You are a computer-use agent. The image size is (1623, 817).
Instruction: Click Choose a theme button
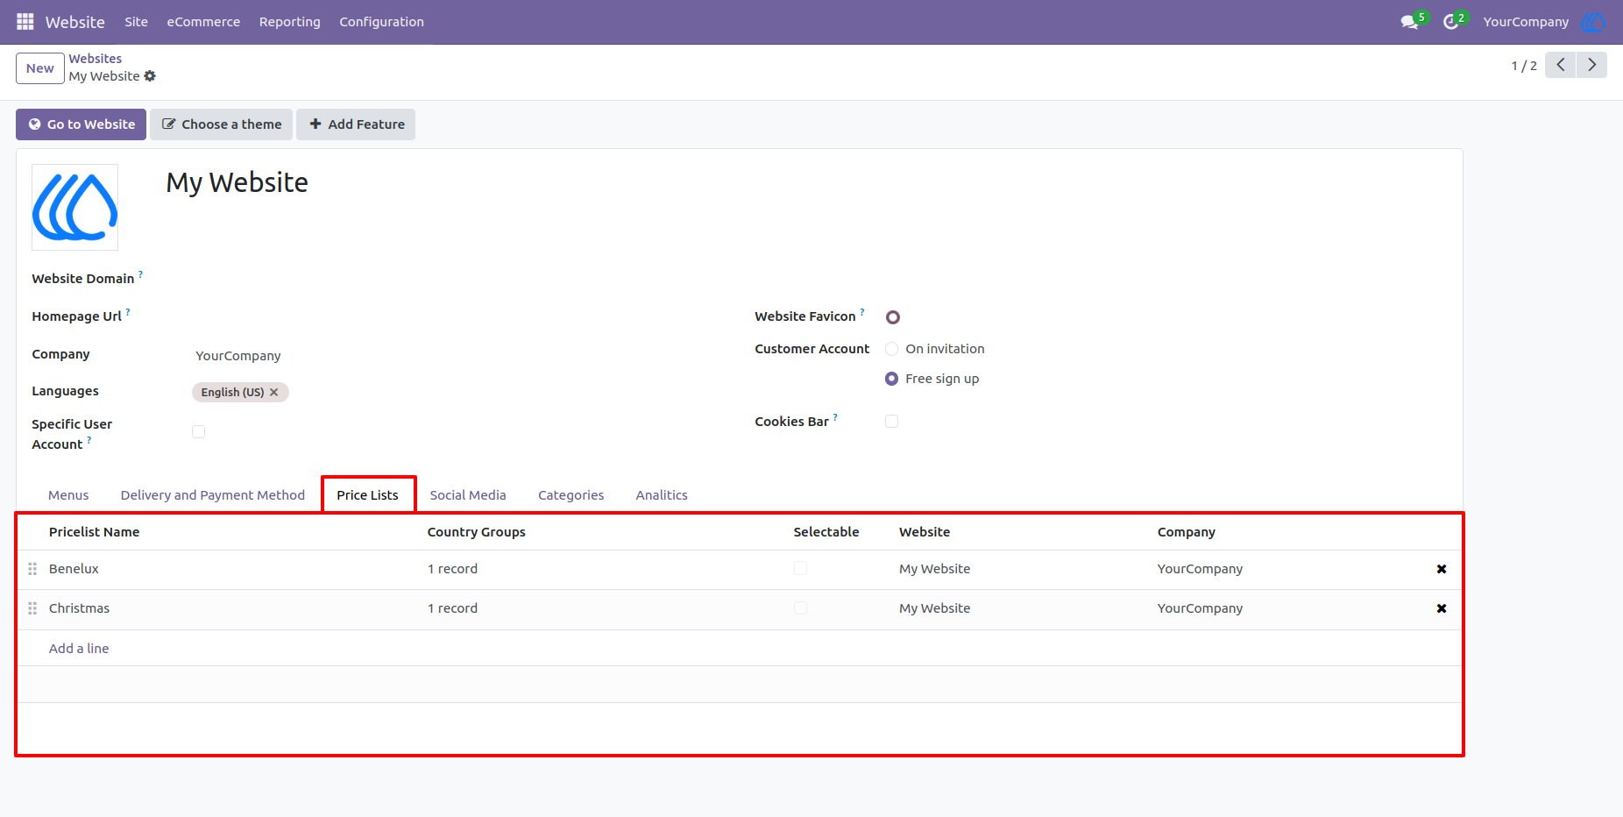(222, 124)
